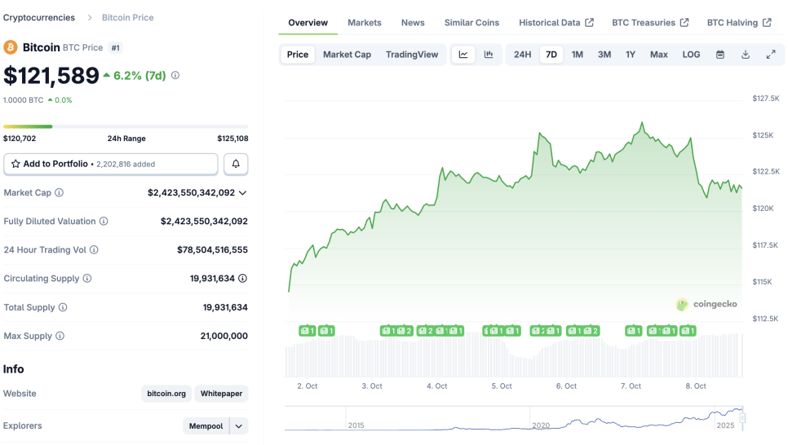
Task: Open the calendar date picker icon
Action: coord(720,55)
